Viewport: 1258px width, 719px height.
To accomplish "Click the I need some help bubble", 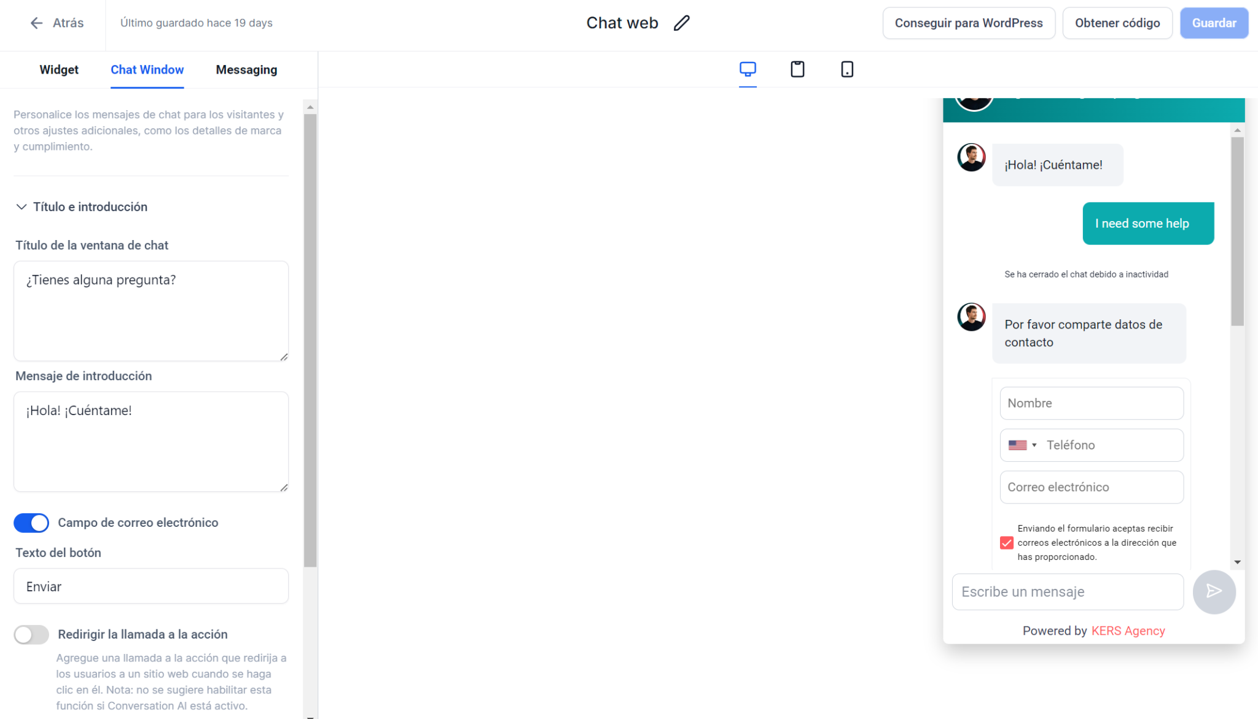I will (1148, 223).
